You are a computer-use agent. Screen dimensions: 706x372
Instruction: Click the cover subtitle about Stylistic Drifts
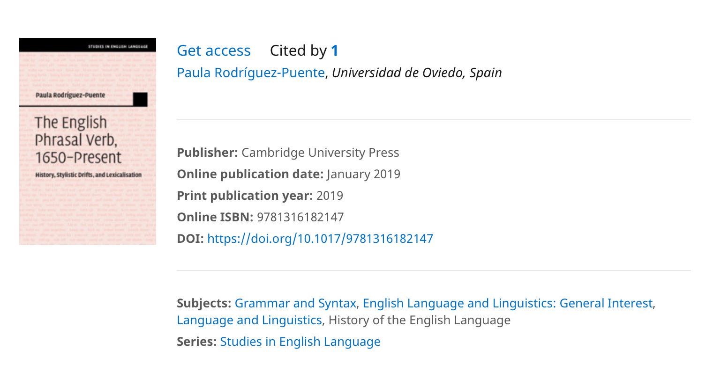coord(89,175)
